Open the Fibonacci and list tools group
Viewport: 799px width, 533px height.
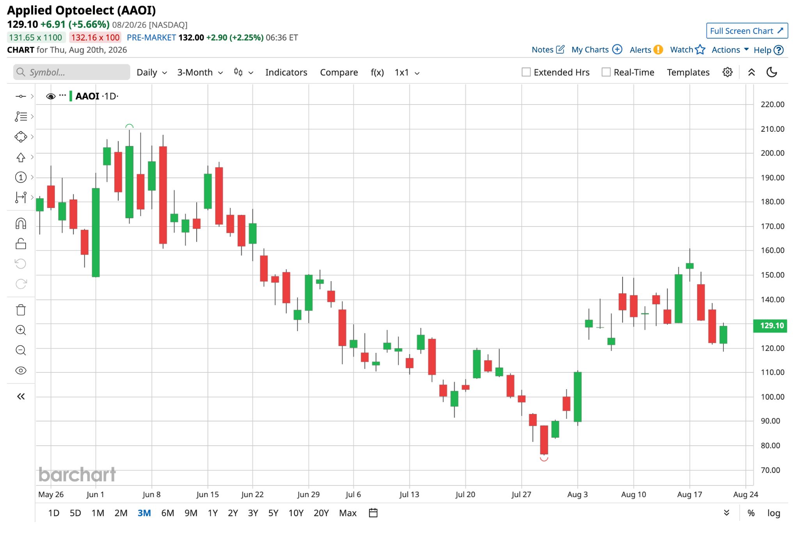(21, 117)
